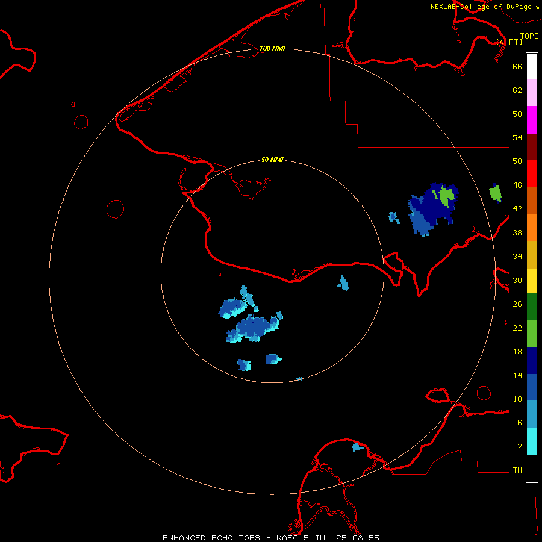Click the magenta legend swatch

tap(532, 120)
